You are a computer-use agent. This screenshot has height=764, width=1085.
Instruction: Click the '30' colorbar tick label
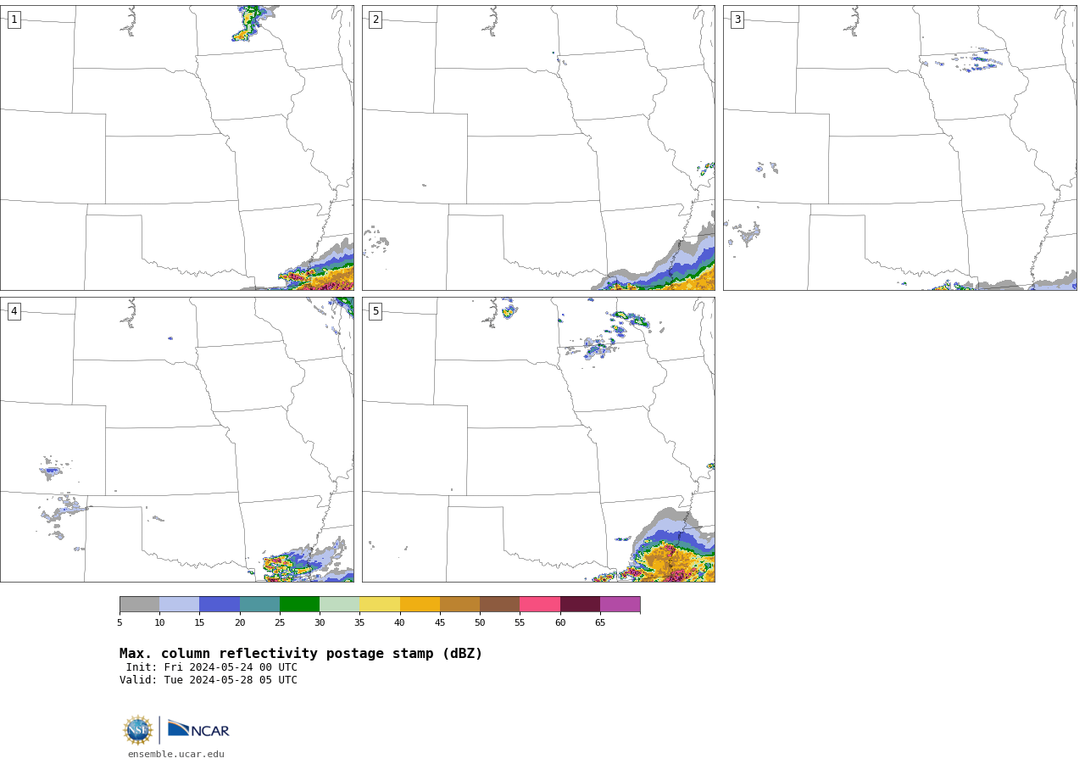pyautogui.click(x=320, y=623)
